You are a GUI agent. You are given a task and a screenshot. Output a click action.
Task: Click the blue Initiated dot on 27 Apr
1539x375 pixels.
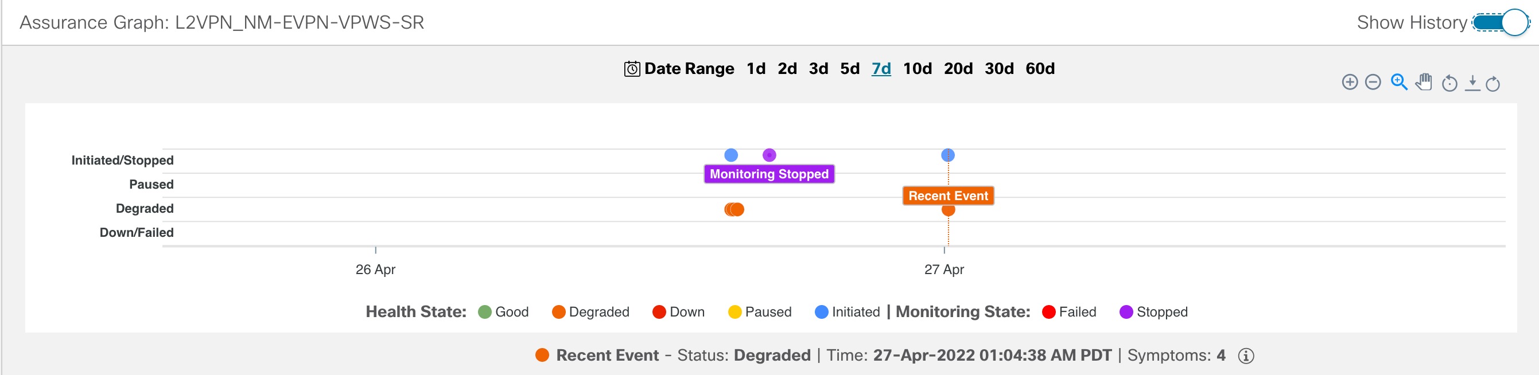pyautogui.click(x=948, y=155)
